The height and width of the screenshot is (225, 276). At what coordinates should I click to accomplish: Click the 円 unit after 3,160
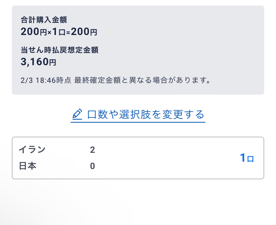(53, 63)
